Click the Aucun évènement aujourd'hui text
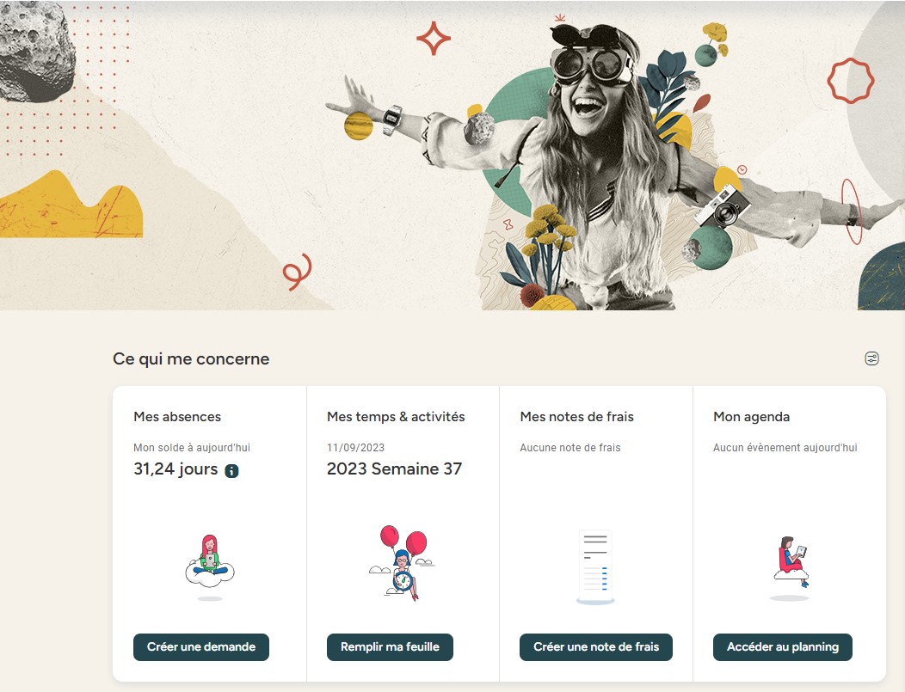 pos(785,448)
